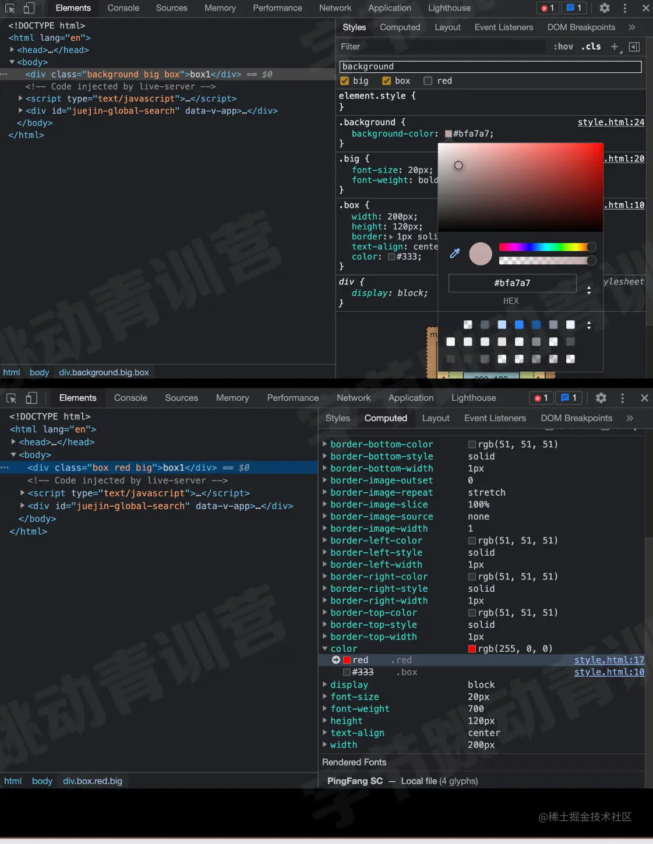Open Network tab in lower DevTools panel
Image resolution: width=653 pixels, height=844 pixels.
pos(354,398)
